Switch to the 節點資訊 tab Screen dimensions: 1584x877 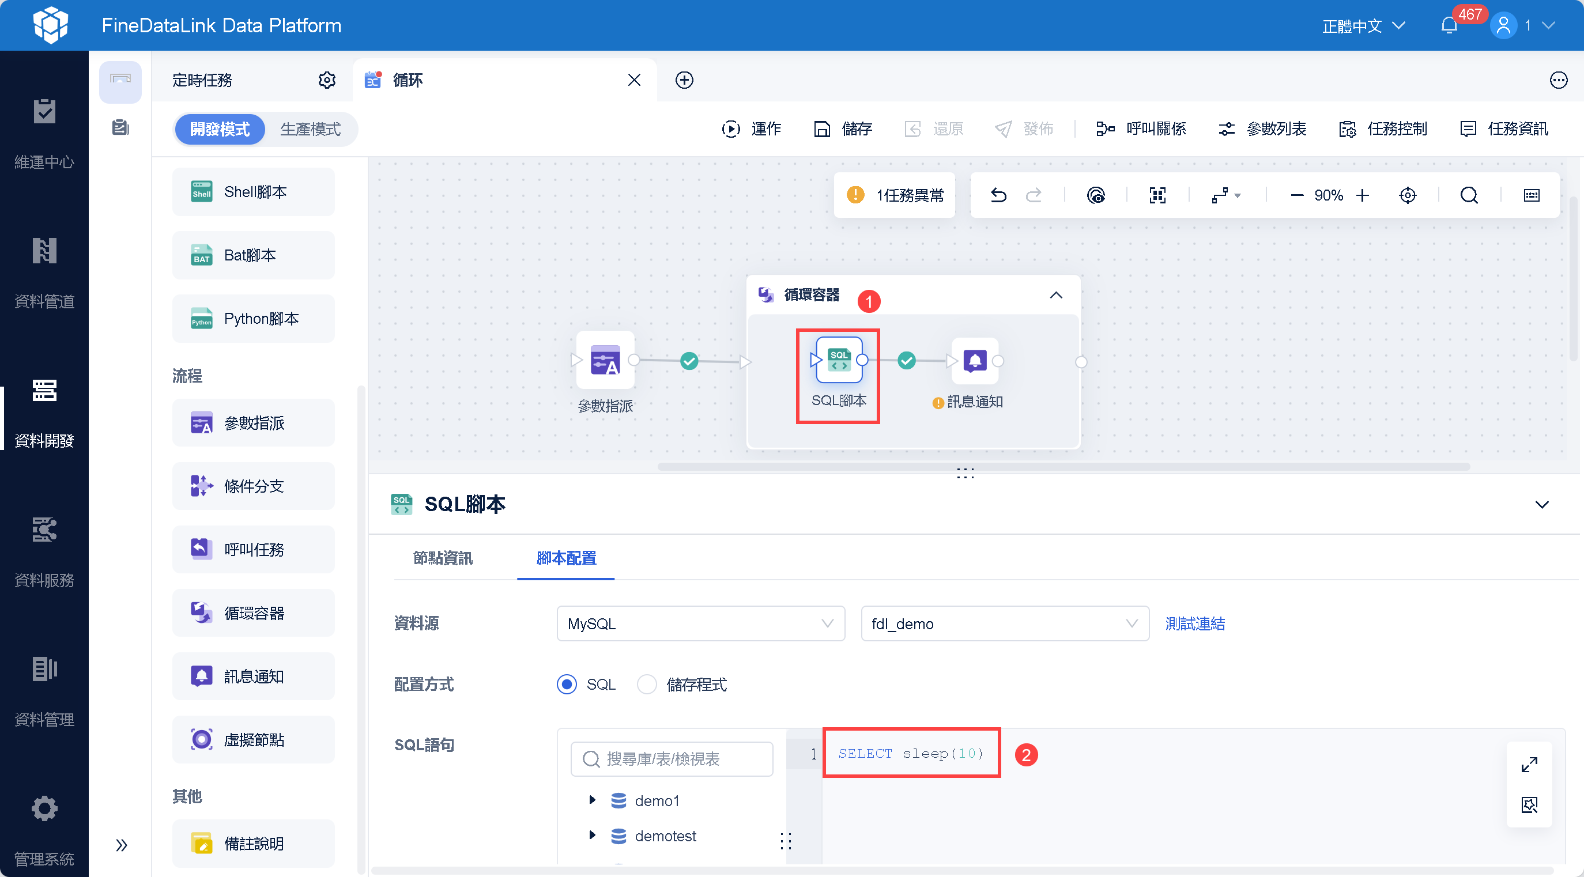point(443,558)
